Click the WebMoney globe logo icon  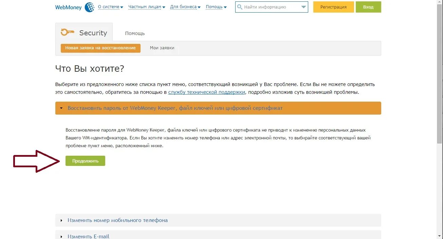click(89, 7)
